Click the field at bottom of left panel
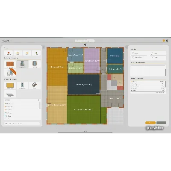The width and height of the screenshot is (171, 171). [x=22, y=124]
